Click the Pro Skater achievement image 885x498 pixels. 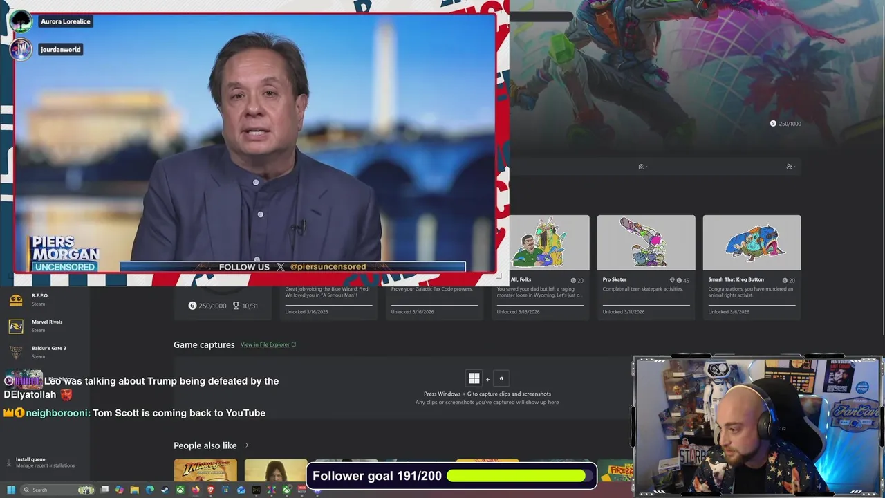point(646,243)
